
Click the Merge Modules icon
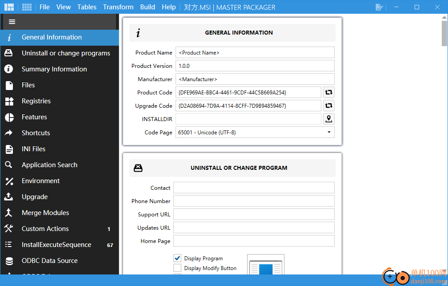pos(8,213)
